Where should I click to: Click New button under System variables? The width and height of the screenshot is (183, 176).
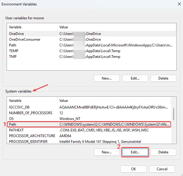point(106,152)
